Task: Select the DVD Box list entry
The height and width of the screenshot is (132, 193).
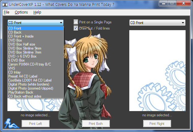Action: [x=36, y=40]
